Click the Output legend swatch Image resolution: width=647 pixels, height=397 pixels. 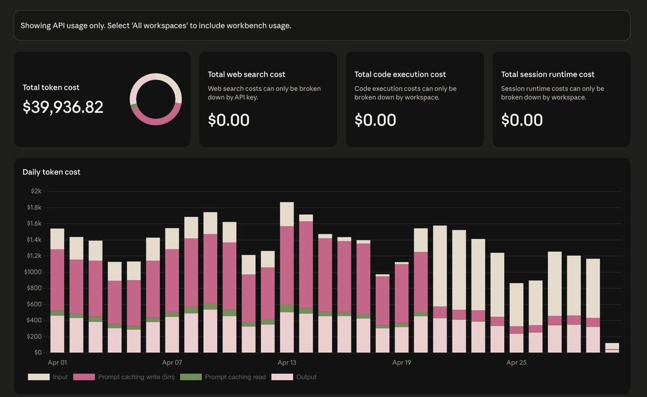pos(284,377)
